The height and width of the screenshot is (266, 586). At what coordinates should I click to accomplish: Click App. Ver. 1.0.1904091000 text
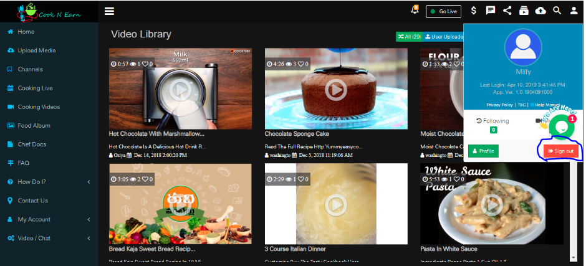coord(522,92)
